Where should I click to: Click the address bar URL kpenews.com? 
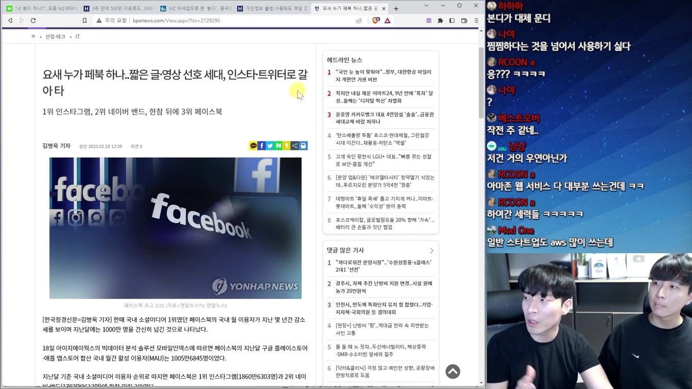(176, 21)
